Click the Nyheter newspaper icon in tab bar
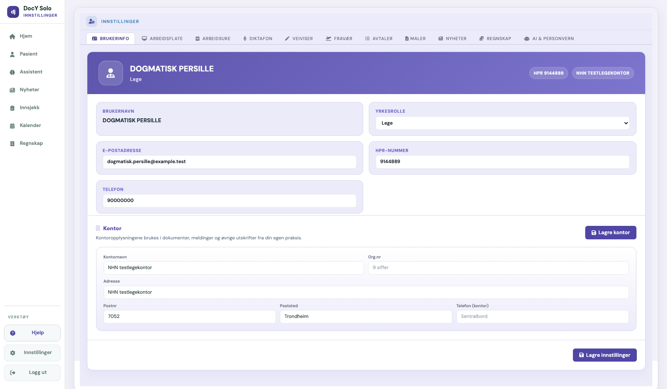667x389 pixels. click(441, 39)
